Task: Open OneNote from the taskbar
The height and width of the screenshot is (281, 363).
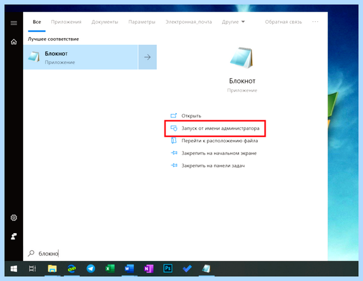Action: pyautogui.click(x=148, y=269)
